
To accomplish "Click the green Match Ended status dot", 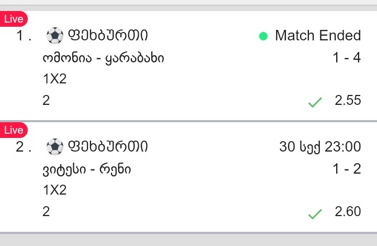I will [263, 36].
